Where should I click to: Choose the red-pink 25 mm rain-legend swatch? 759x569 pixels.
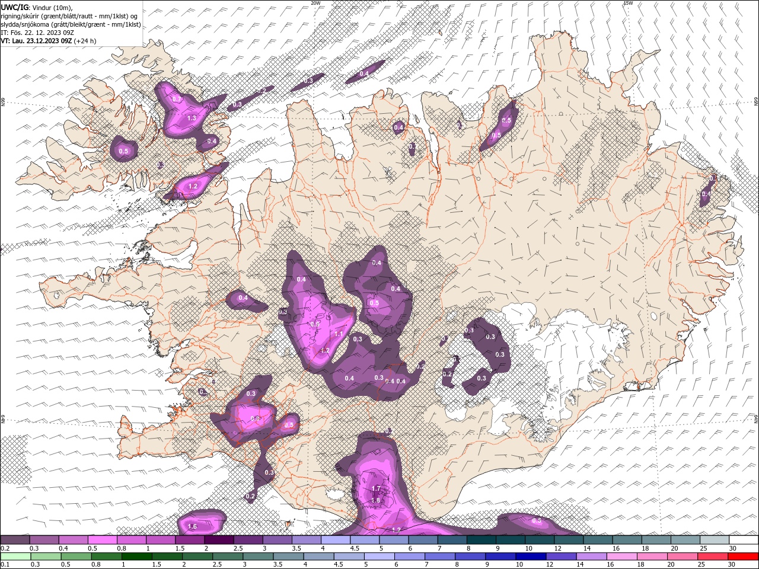pyautogui.click(x=713, y=557)
